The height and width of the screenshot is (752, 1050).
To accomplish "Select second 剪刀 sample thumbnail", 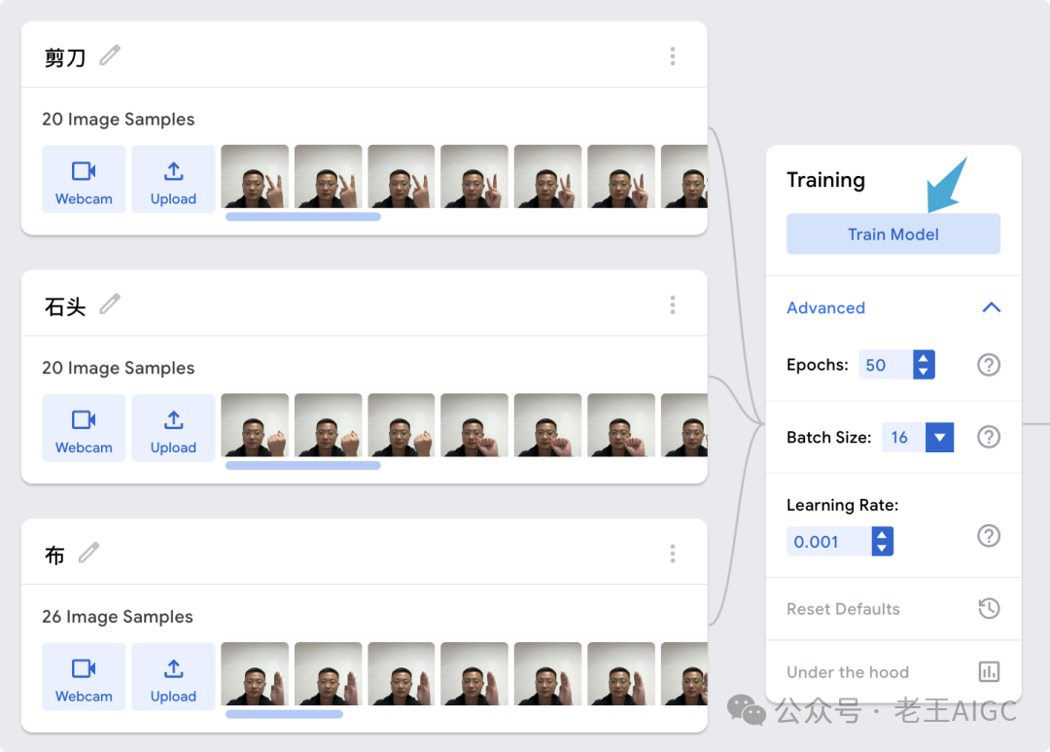I will point(329,176).
